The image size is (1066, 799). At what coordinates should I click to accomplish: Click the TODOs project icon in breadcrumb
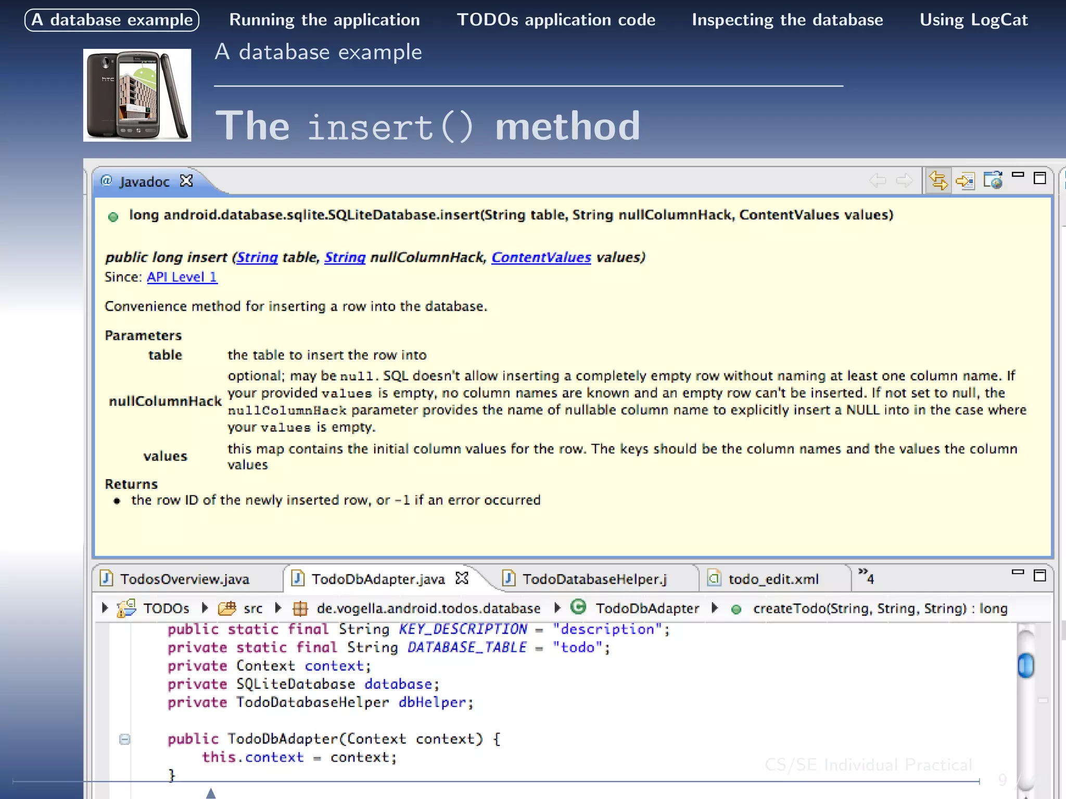pos(126,608)
